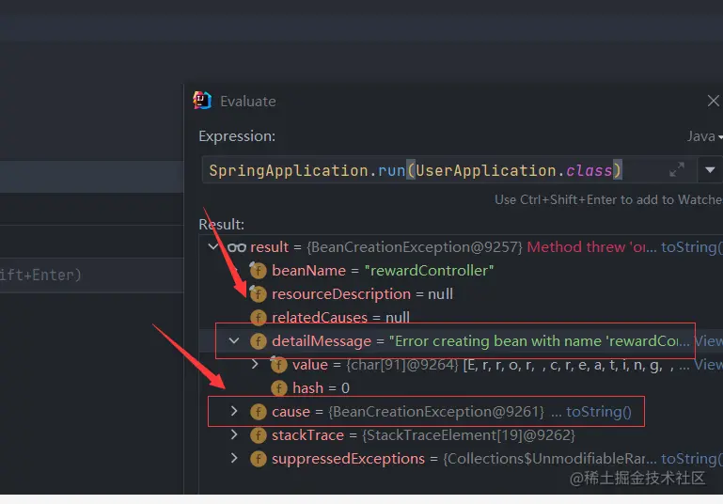
Task: Select resourceDescription = null row
Action: coord(362,294)
